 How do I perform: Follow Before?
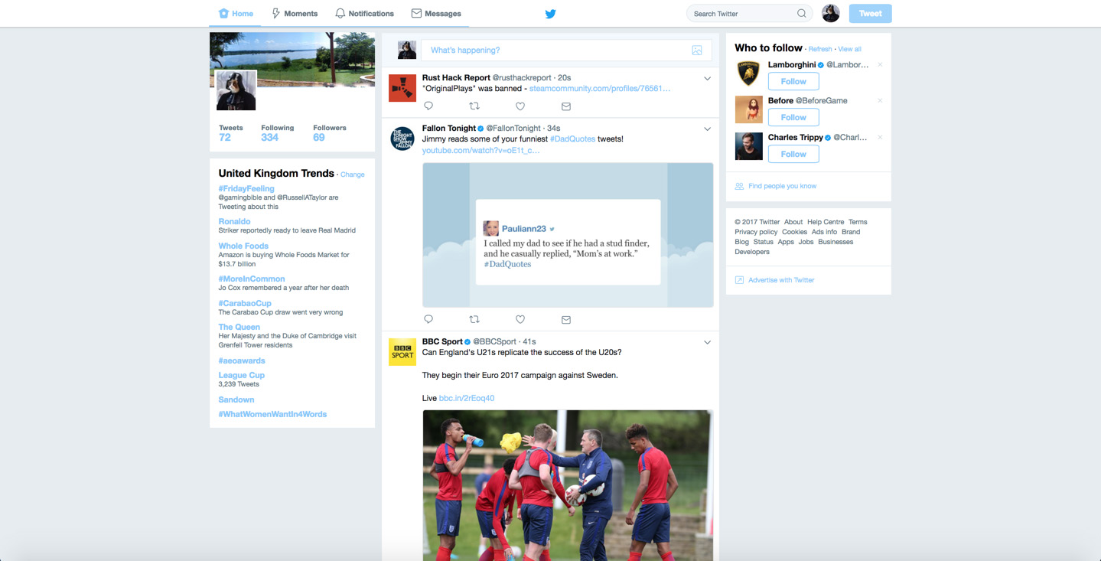793,117
